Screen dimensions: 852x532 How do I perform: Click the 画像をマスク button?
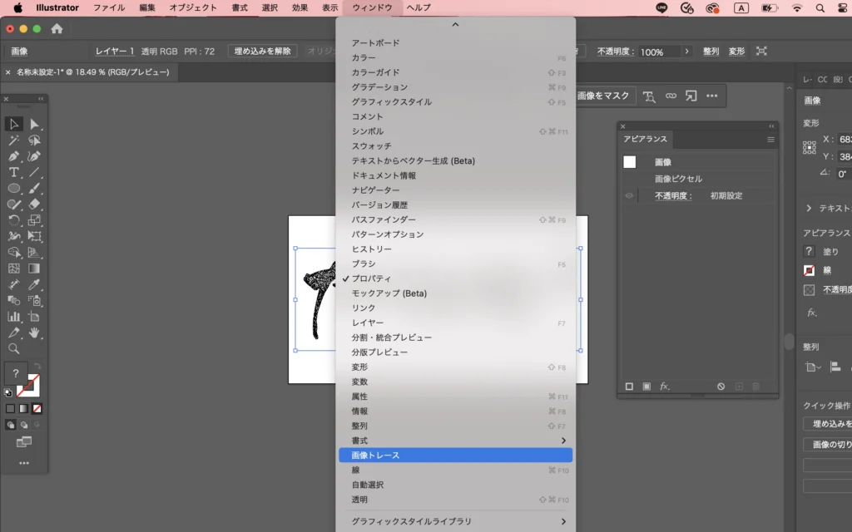tap(603, 96)
